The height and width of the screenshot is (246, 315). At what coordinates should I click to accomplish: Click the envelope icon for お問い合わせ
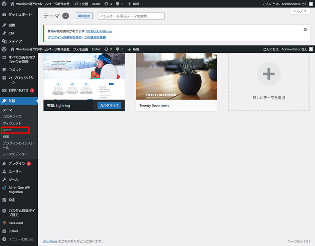point(4,90)
